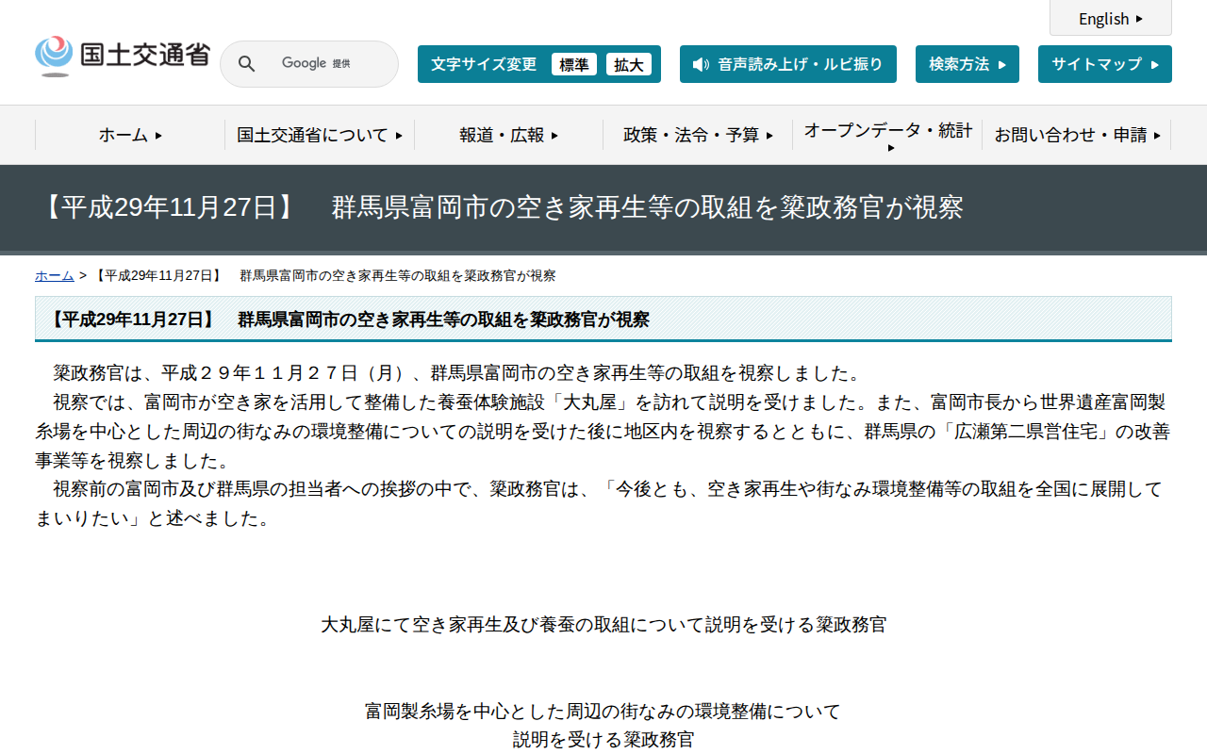
Task: Open the 国土交通省について menu
Action: [319, 135]
